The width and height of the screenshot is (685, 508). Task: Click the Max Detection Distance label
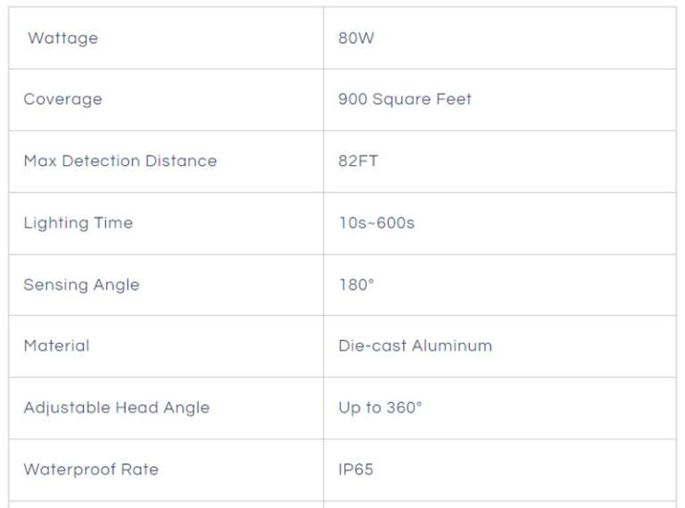pyautogui.click(x=120, y=161)
